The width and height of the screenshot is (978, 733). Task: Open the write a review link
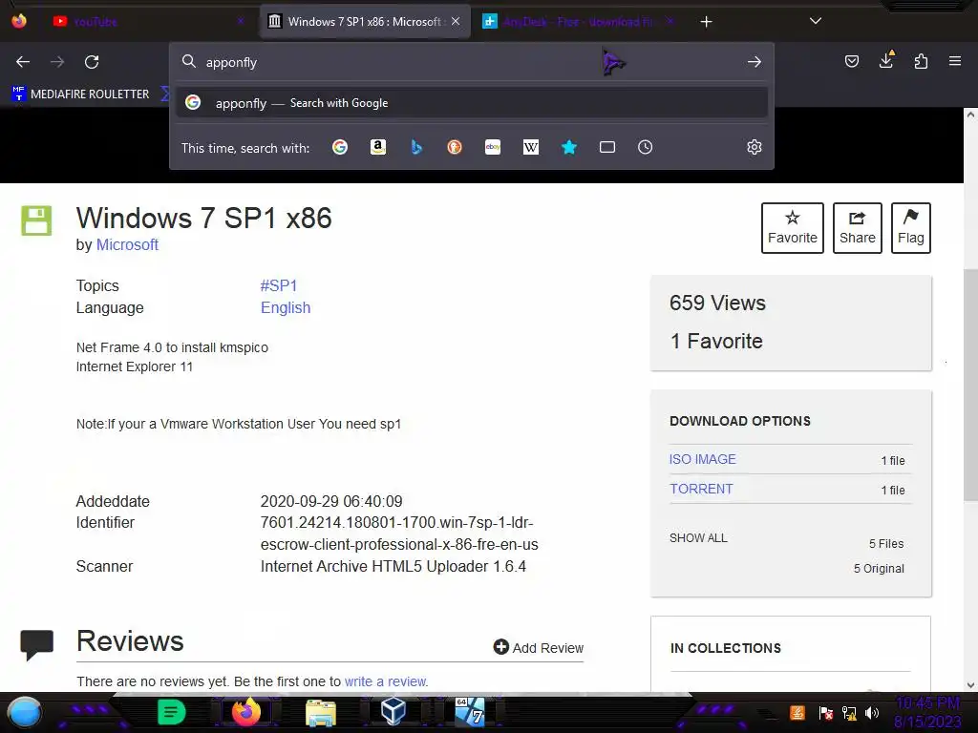pos(386,681)
